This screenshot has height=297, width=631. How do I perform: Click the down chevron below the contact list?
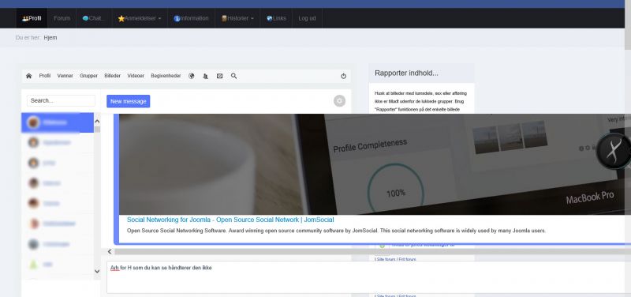tap(97, 271)
